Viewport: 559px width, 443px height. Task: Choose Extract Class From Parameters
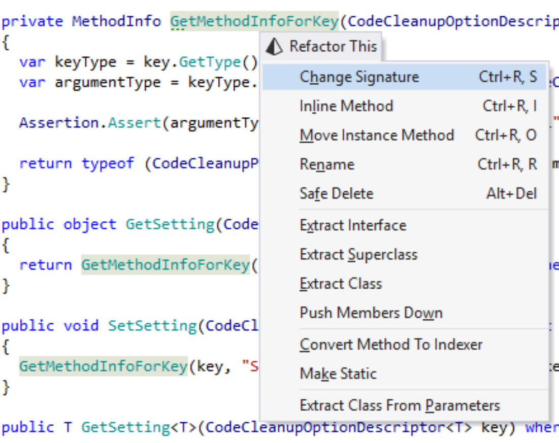[400, 405]
